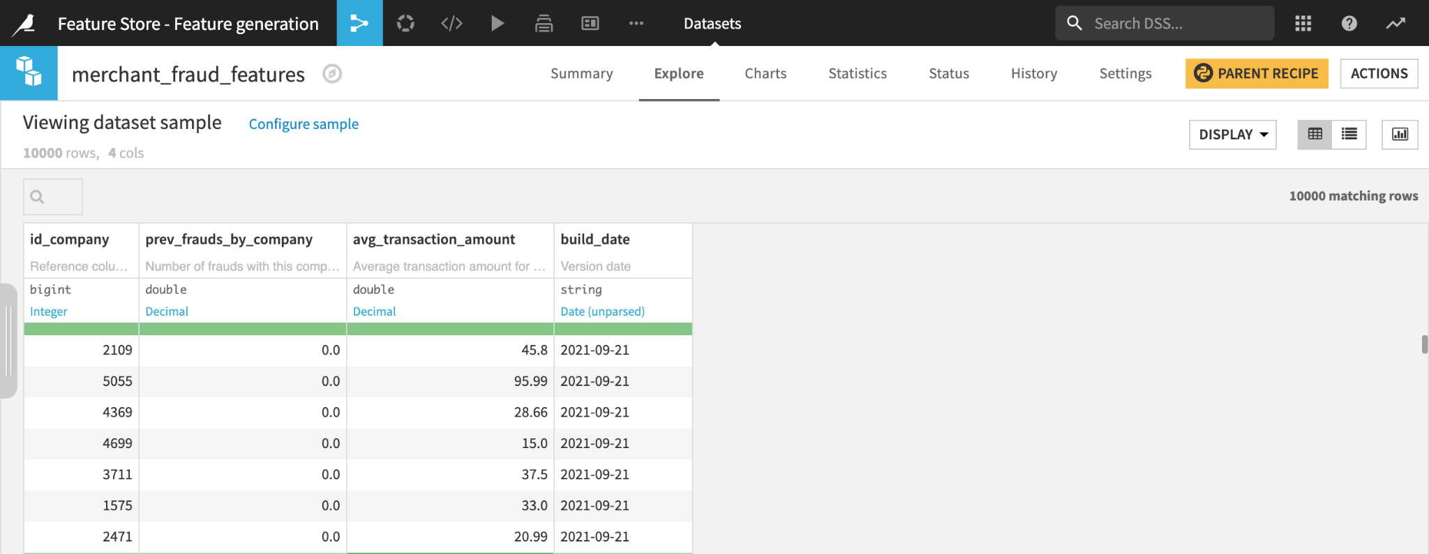Click the id_company column header
The height and width of the screenshot is (554, 1429).
pyautogui.click(x=70, y=239)
